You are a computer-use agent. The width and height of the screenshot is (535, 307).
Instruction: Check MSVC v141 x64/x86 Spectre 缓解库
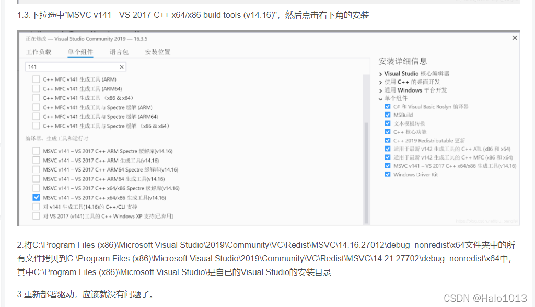[36, 188]
